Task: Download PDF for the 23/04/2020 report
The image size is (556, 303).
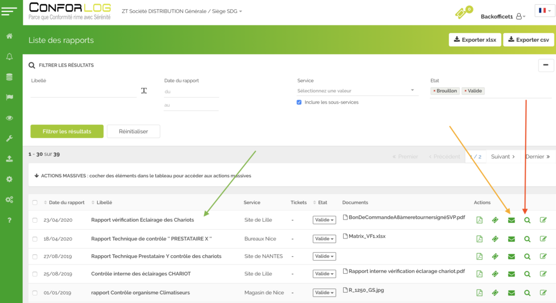Action: pos(479,220)
